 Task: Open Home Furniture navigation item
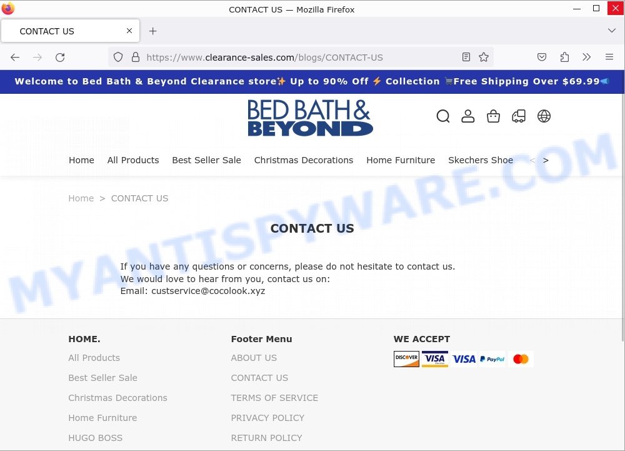point(401,160)
